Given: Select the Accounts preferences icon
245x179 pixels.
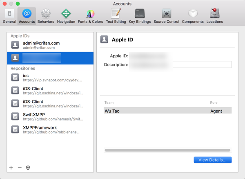Looking at the screenshot, I should pos(27,13).
